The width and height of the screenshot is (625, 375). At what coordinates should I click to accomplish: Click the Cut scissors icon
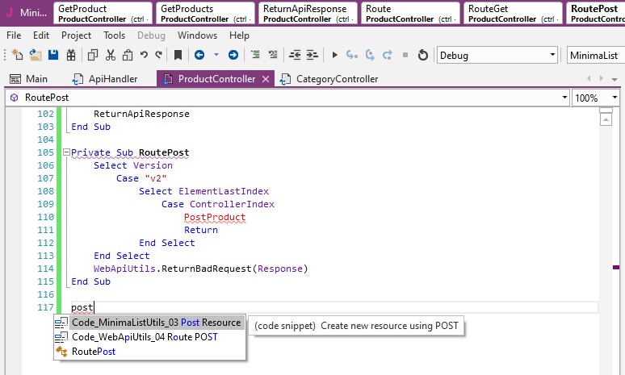pos(111,56)
